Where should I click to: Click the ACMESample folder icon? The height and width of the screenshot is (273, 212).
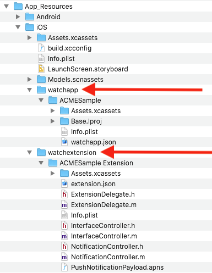[x=53, y=100]
